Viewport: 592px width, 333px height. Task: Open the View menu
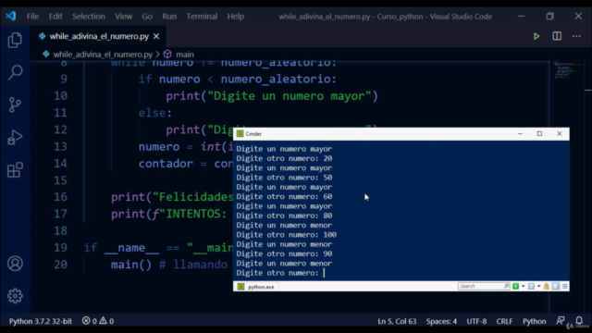[123, 17]
